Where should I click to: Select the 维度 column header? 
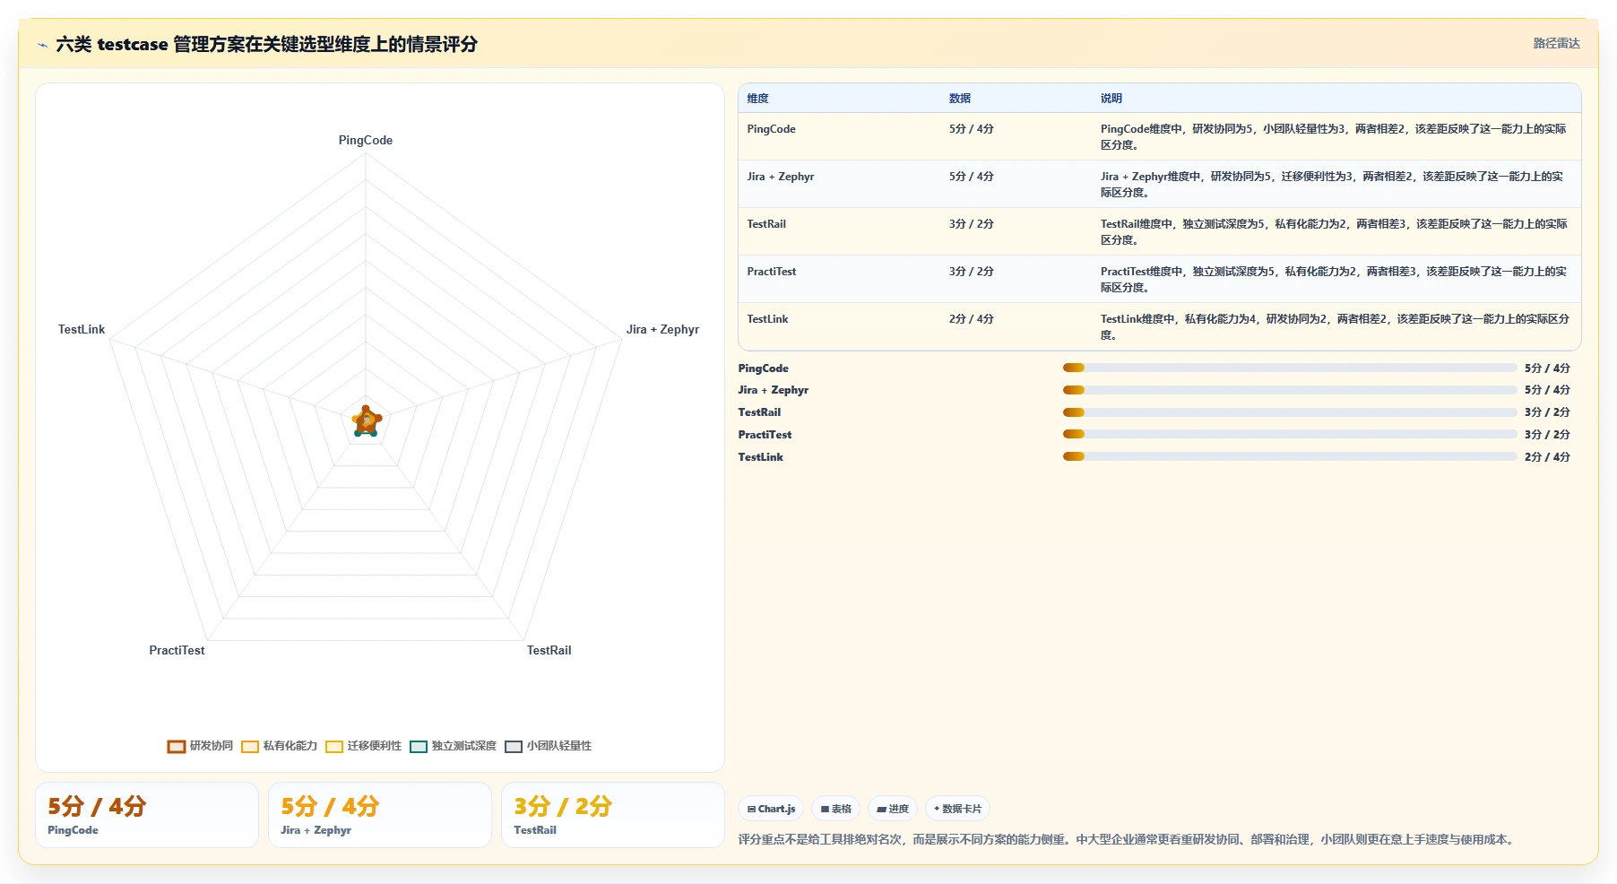(758, 99)
